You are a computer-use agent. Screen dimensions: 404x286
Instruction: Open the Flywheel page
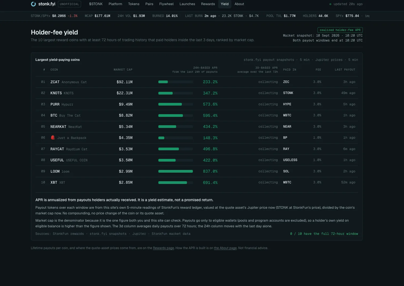166,4
